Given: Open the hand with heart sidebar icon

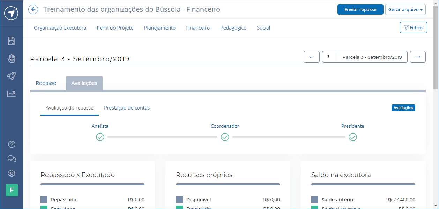Looking at the screenshot, I should (x=12, y=58).
